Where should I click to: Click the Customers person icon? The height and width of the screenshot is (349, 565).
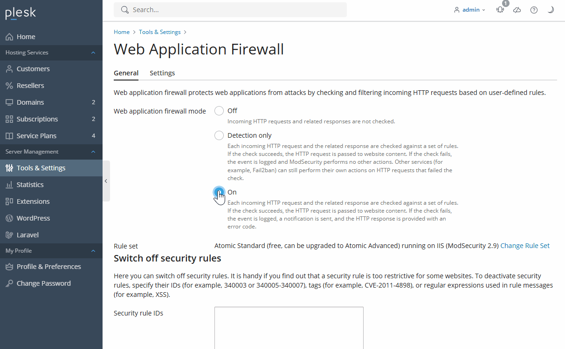click(9, 69)
